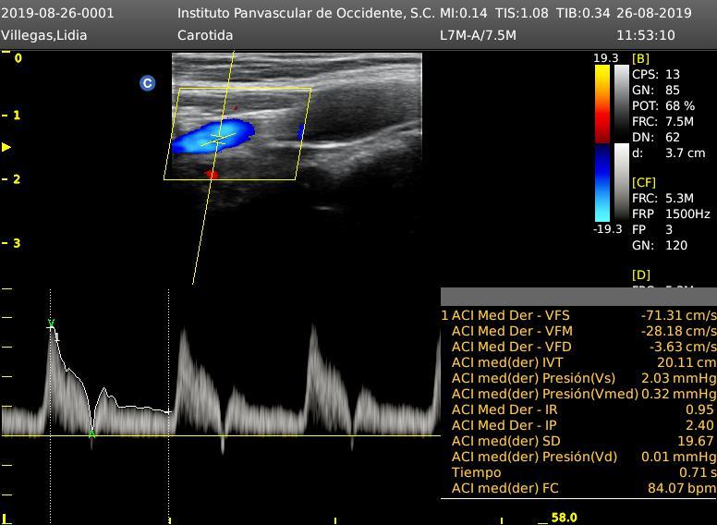Click the Carotida exam preset label

pyautogui.click(x=205, y=35)
